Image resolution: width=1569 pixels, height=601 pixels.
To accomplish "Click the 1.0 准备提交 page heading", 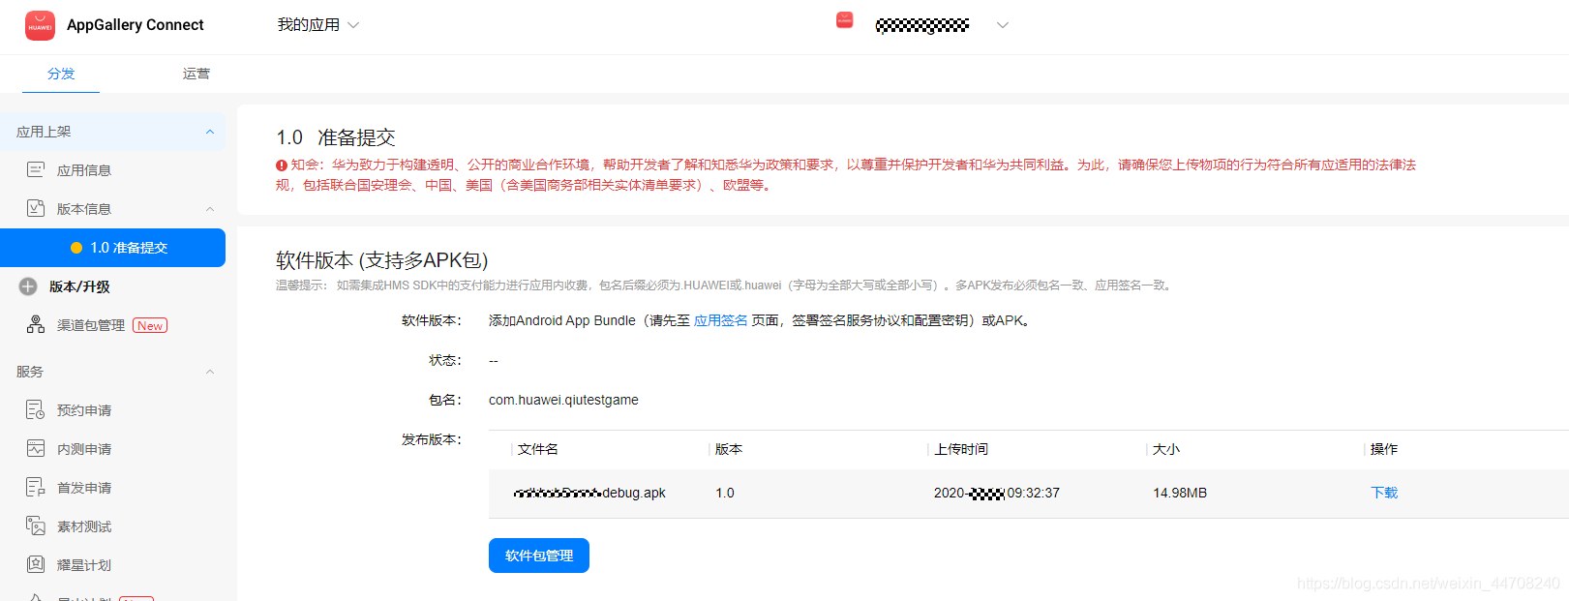I will [x=336, y=137].
